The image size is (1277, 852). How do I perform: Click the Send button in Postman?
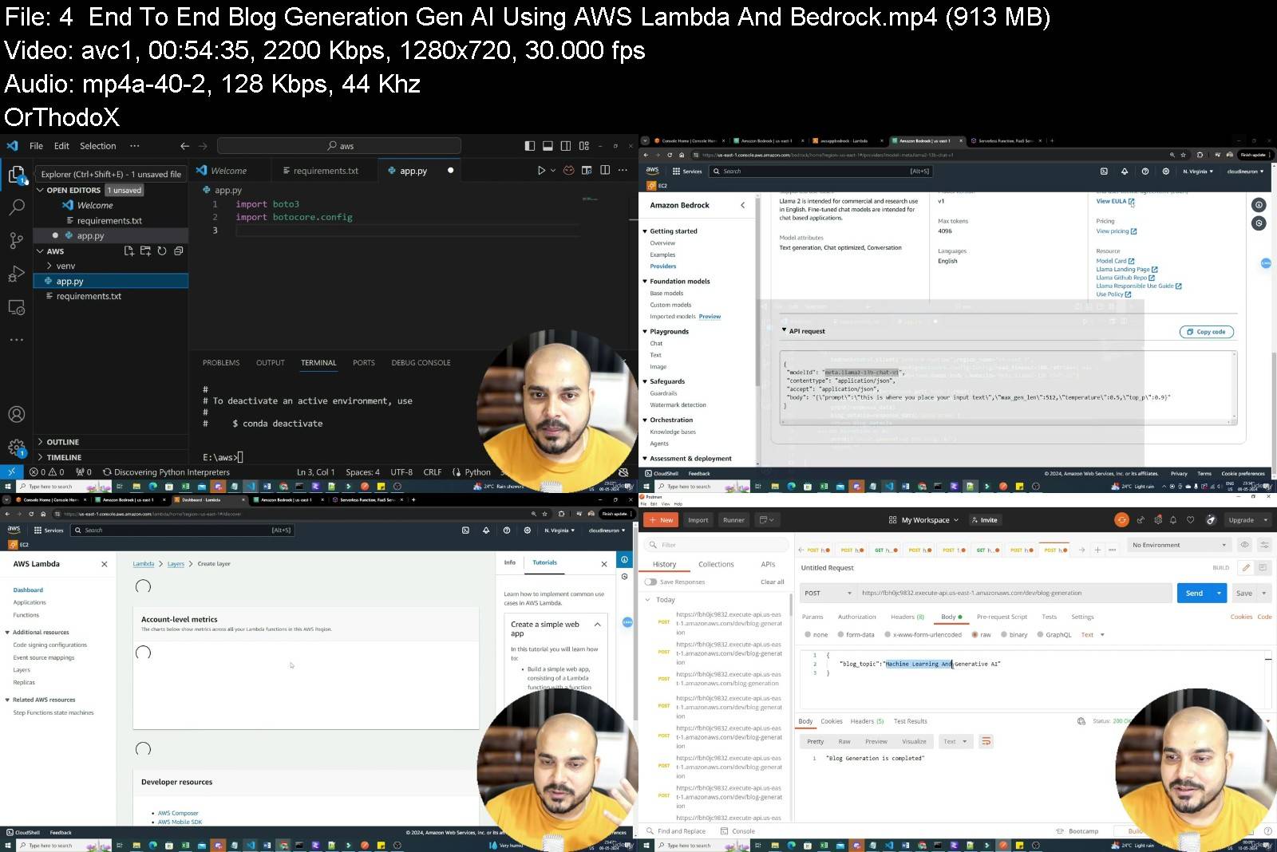1194,594
